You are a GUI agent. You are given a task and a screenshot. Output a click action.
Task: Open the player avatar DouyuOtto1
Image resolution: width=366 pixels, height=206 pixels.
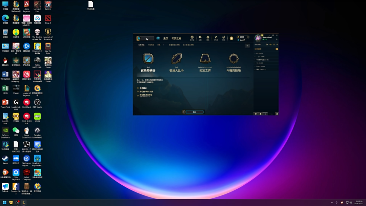coord(258,38)
